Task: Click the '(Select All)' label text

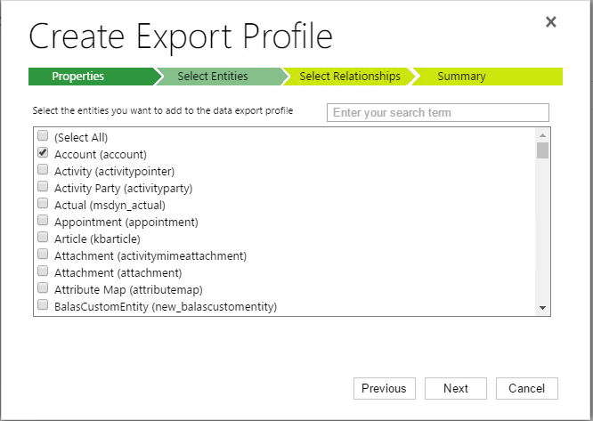Action: coord(81,138)
